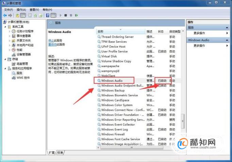Viewport: 232px width, 162px height.
Task: Select 事件查看器 in the tree
Action: (23, 36)
